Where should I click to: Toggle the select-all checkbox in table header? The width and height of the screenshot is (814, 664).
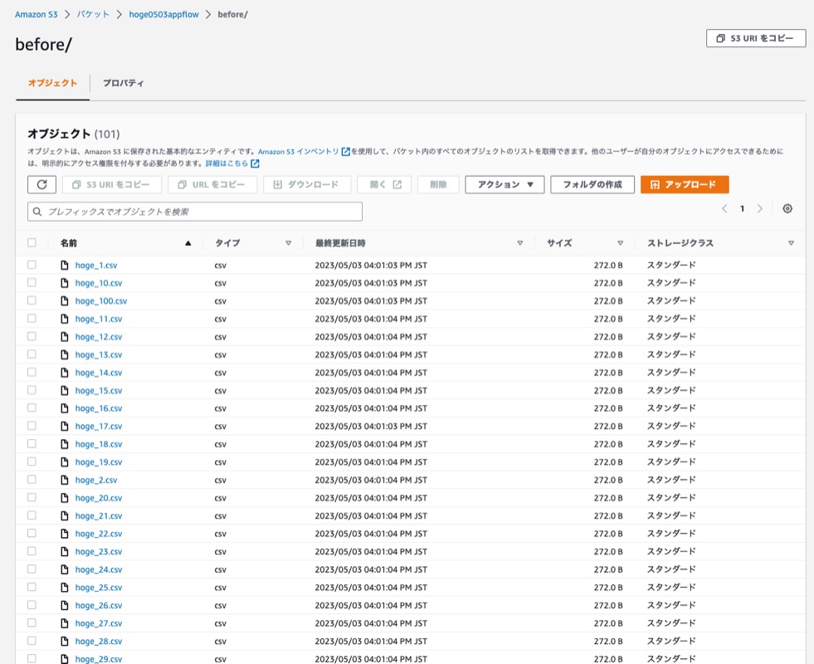click(x=32, y=243)
